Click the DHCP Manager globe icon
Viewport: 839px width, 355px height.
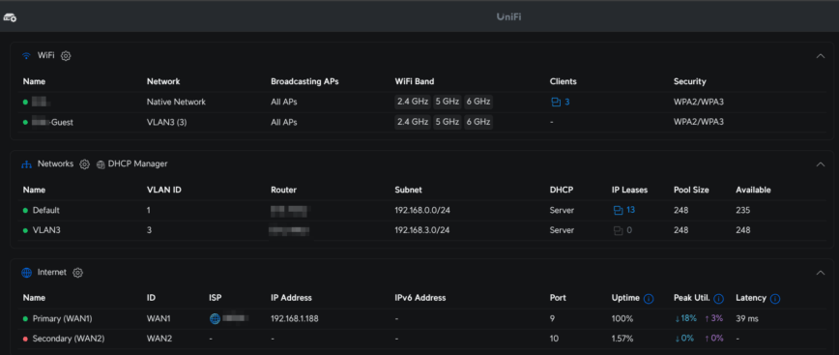101,164
